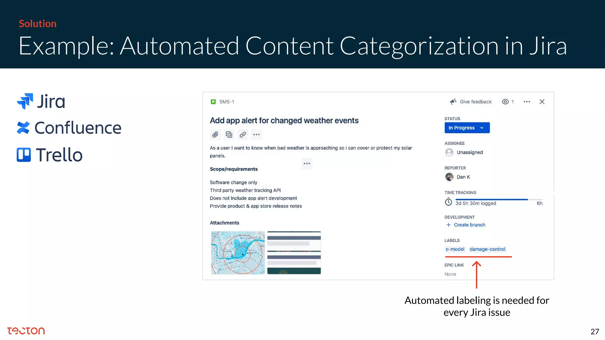Click the Give feedback megaphone icon

coord(453,102)
